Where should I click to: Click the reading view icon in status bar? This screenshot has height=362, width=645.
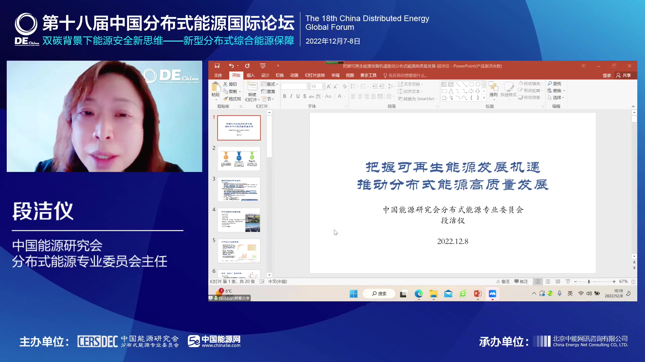[558, 282]
